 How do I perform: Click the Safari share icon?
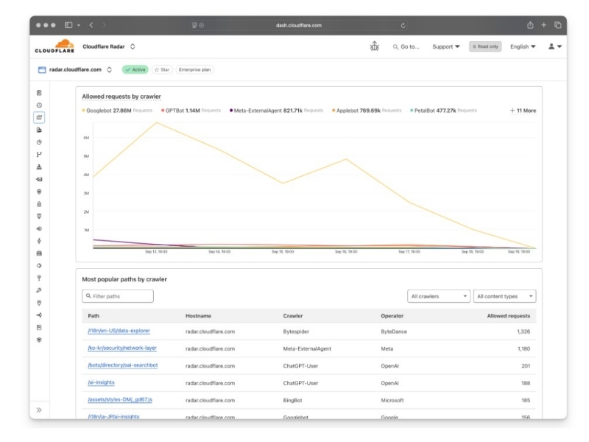tap(530, 25)
